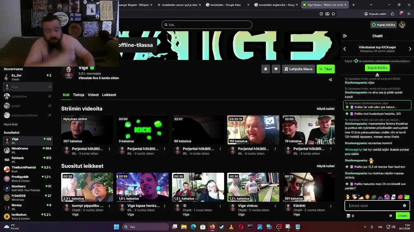
Task: Switch to the Videot tab
Action: (x=93, y=95)
